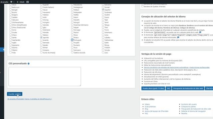
Task: Open the Blog link under Enlaces útiles
Action: (x=146, y=109)
